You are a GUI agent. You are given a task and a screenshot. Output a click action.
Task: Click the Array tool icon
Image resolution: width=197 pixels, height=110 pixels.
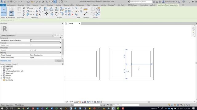66,11
